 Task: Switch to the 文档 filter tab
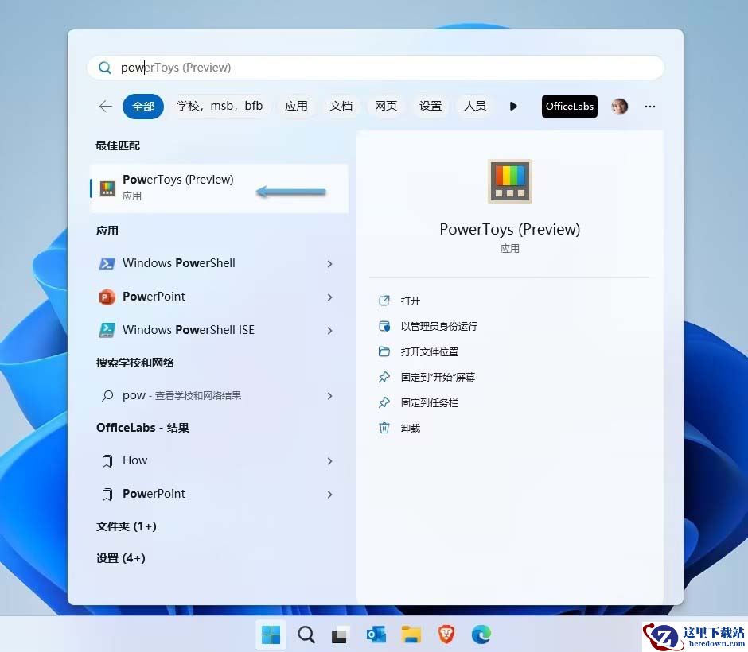[341, 106]
